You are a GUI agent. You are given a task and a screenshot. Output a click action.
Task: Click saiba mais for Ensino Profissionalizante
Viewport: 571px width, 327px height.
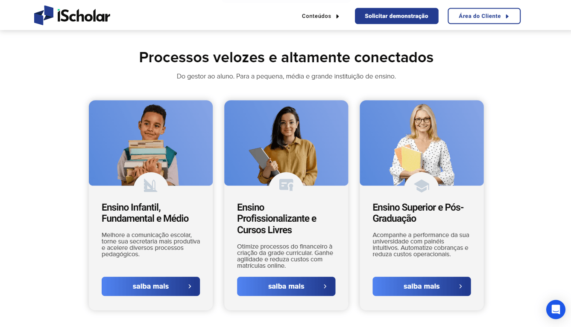coord(286,286)
